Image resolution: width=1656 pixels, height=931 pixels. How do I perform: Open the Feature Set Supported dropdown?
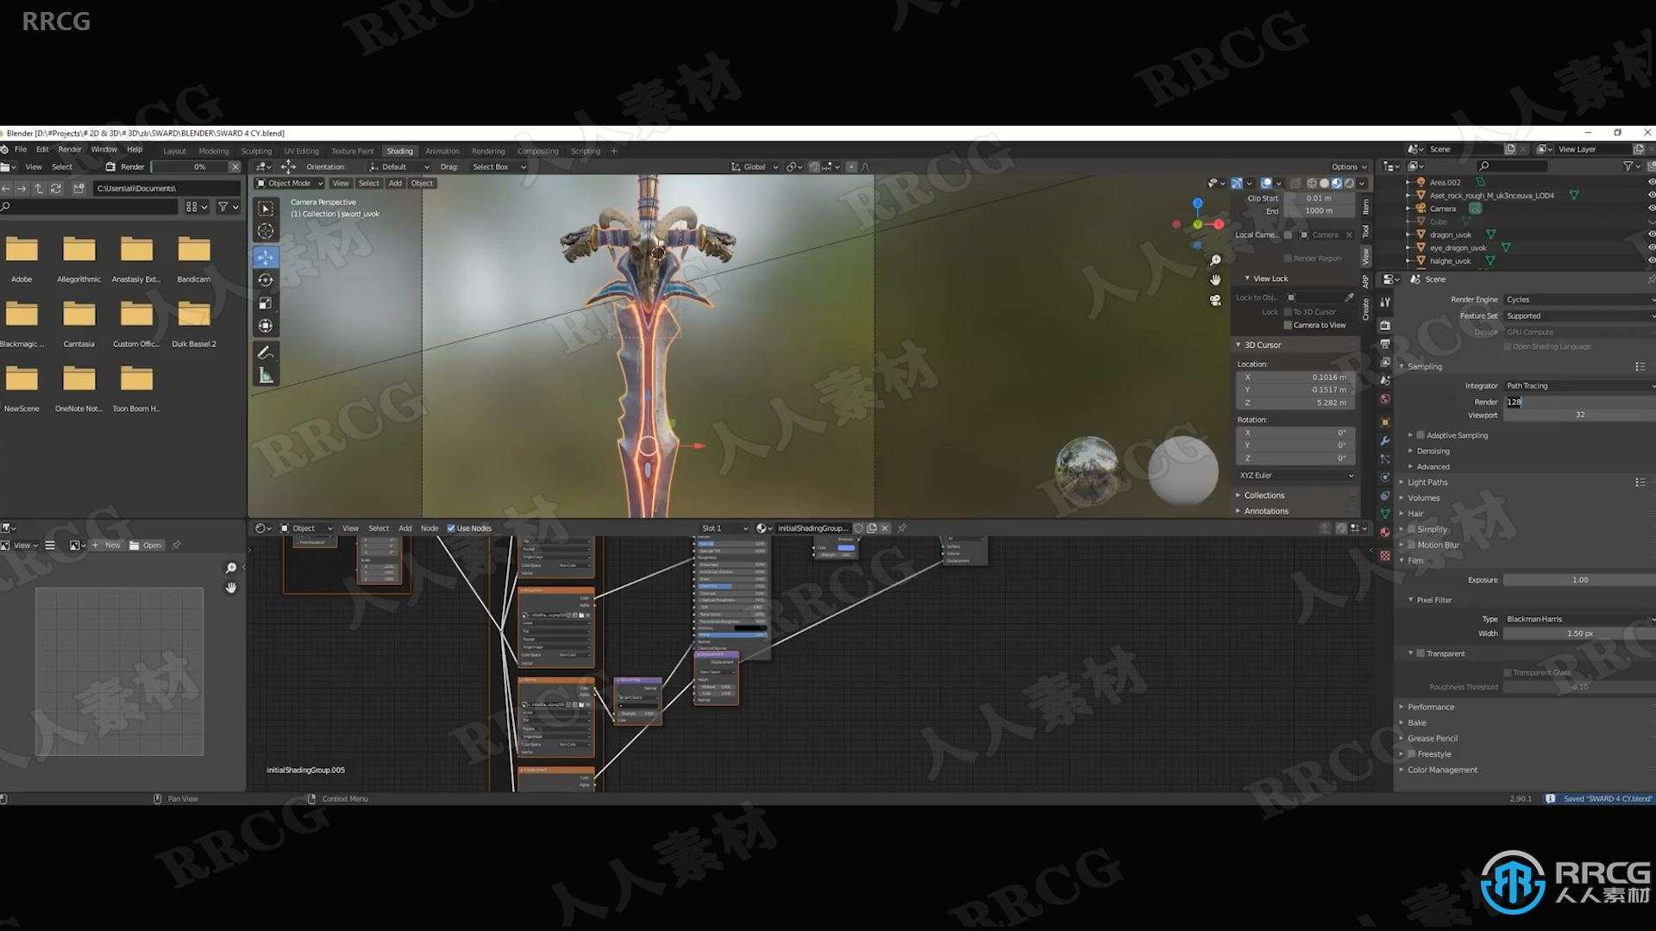pyautogui.click(x=1579, y=316)
